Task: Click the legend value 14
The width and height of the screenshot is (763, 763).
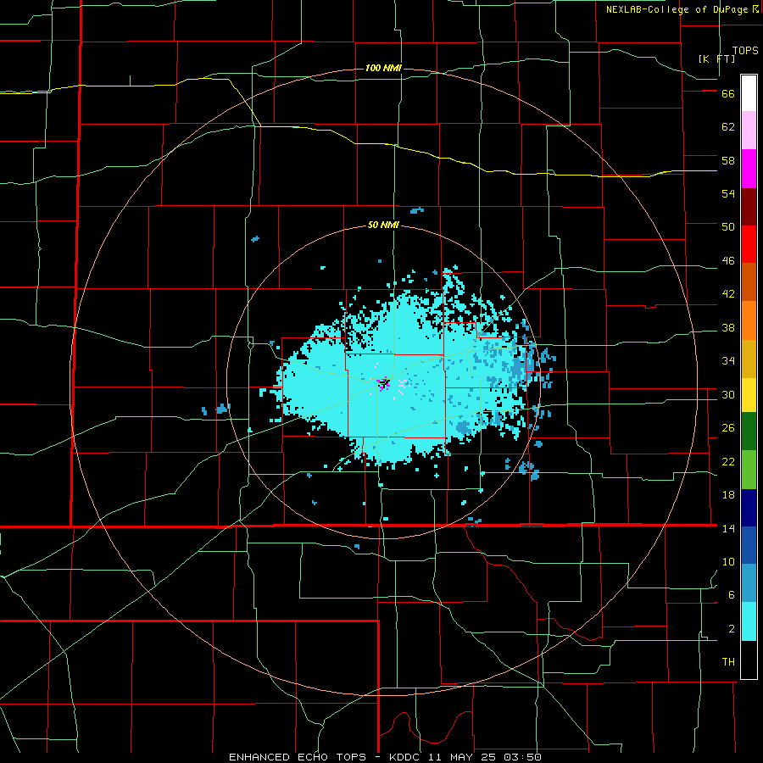Action: 728,528
